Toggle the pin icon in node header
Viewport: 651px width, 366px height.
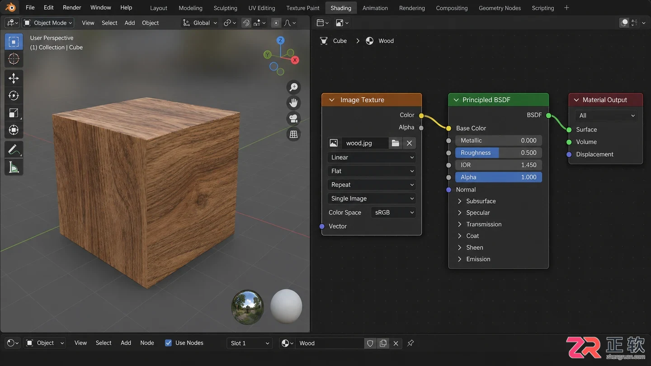click(x=410, y=343)
